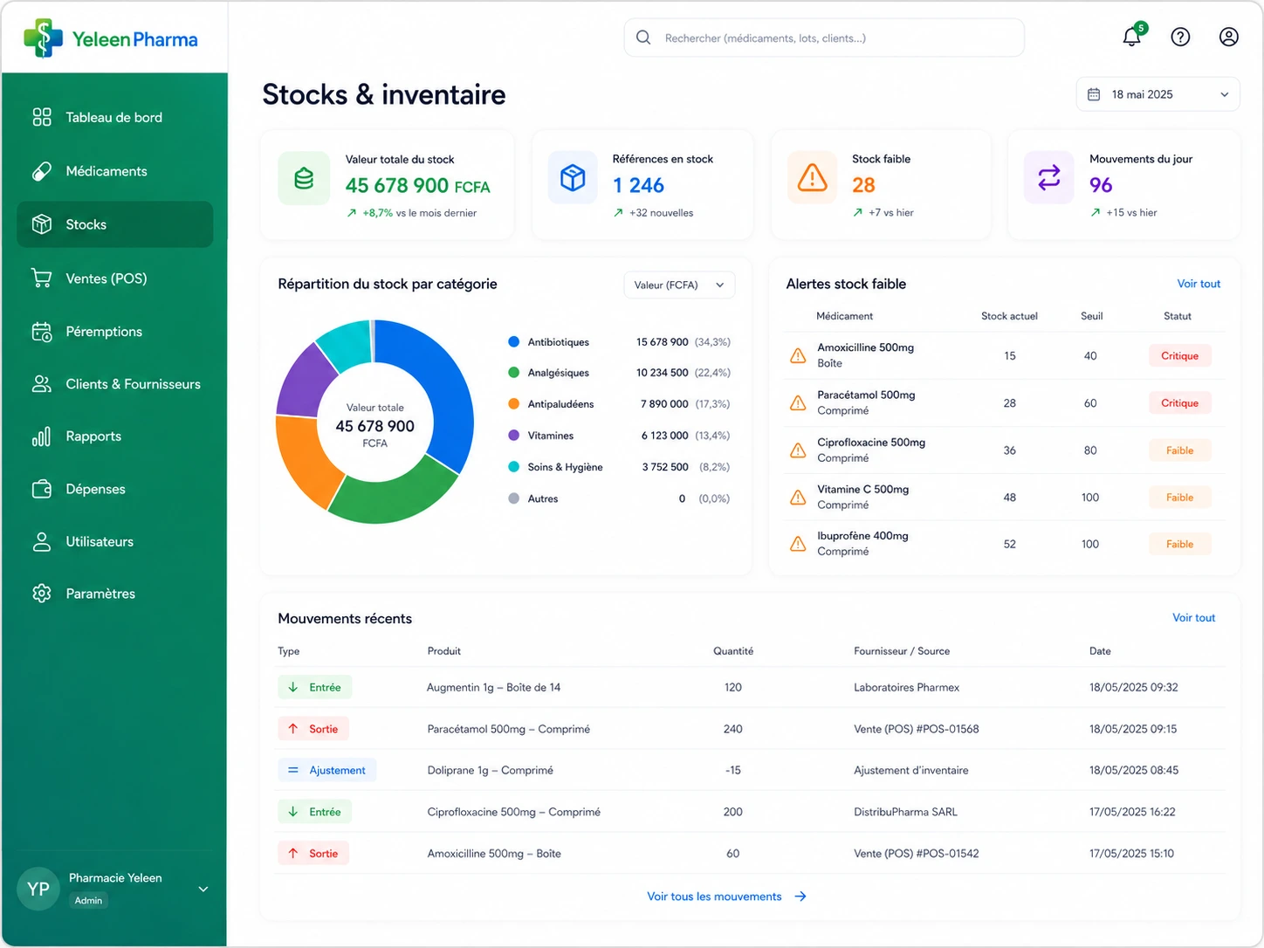Click Entrée tag for Augmentin 1g row
The image size is (1264, 948).
[315, 687]
